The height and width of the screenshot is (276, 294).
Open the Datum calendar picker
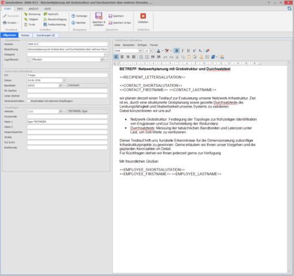pyautogui.click(x=64, y=80)
